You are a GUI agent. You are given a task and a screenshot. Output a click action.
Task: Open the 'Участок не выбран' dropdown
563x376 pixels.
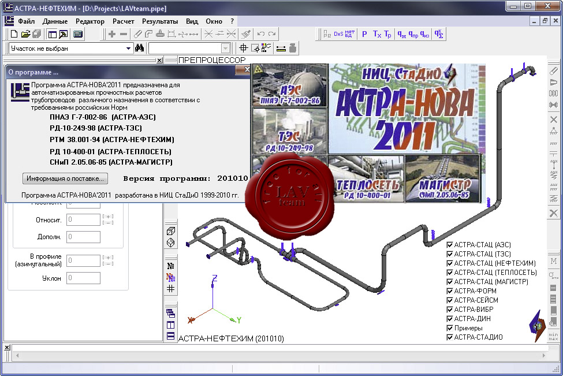(128, 48)
